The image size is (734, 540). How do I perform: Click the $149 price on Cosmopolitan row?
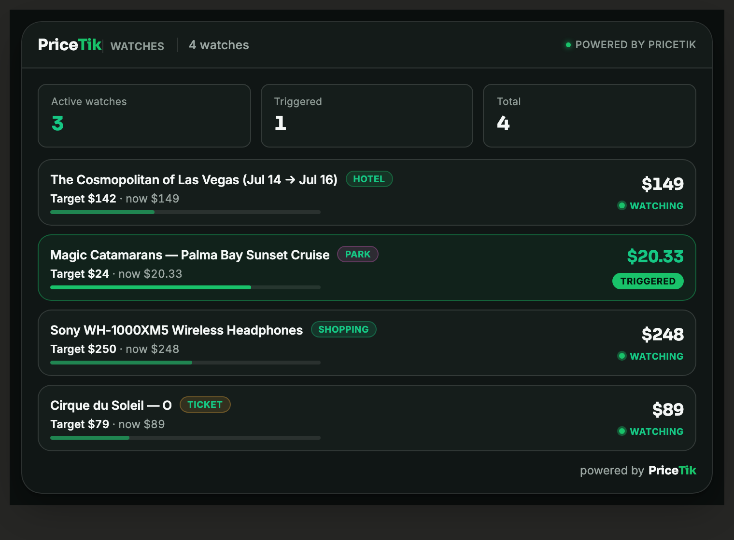pos(663,184)
